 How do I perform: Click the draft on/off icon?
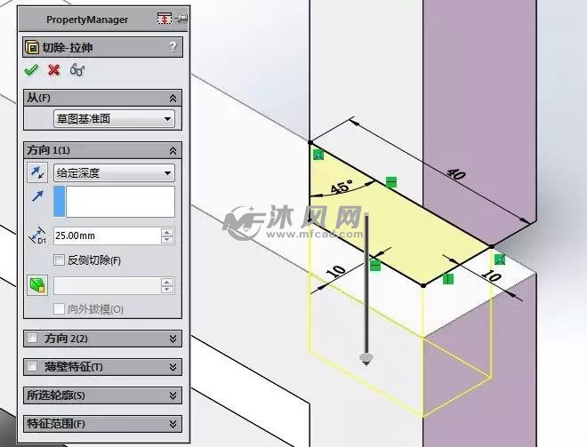(37, 286)
